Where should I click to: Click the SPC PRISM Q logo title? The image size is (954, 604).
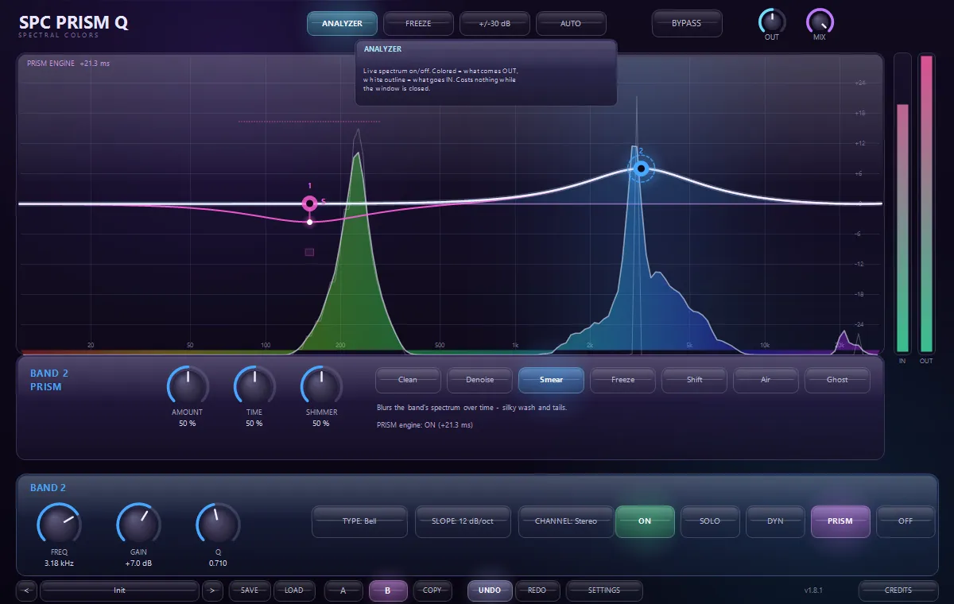[73, 23]
